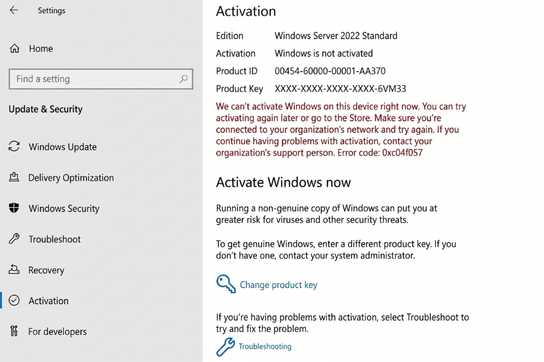The height and width of the screenshot is (362, 544).
Task: Focus the Find a setting search box
Action: (x=100, y=79)
